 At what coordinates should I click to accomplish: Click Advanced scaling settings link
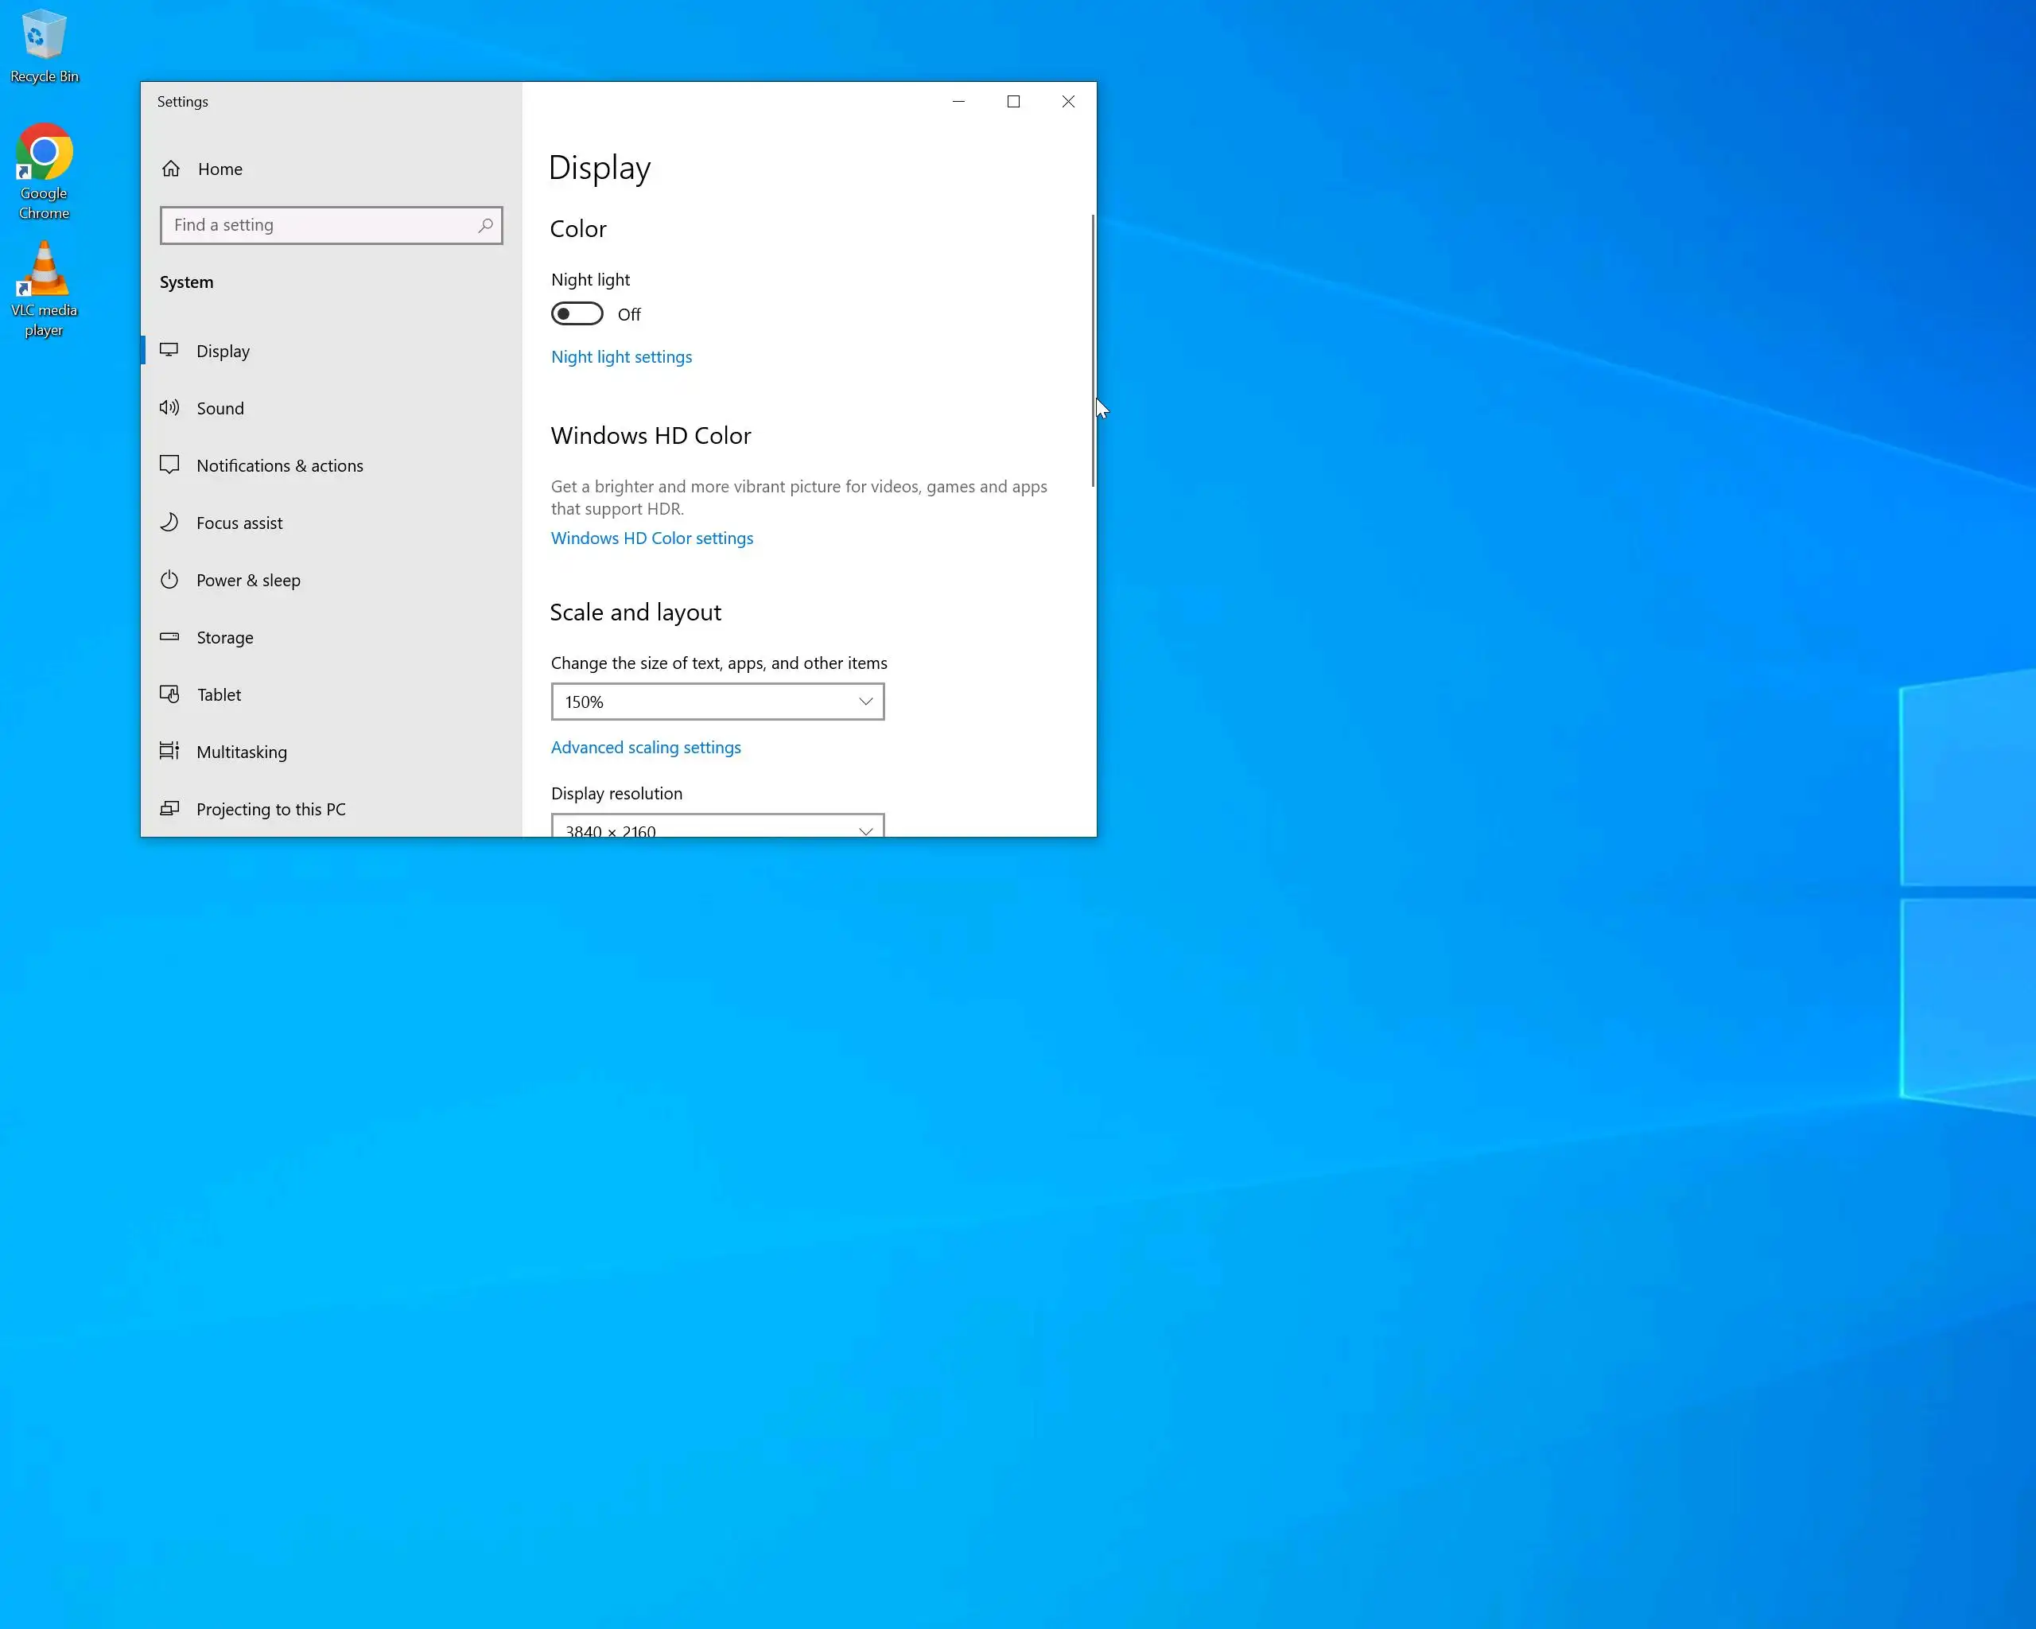click(x=646, y=748)
